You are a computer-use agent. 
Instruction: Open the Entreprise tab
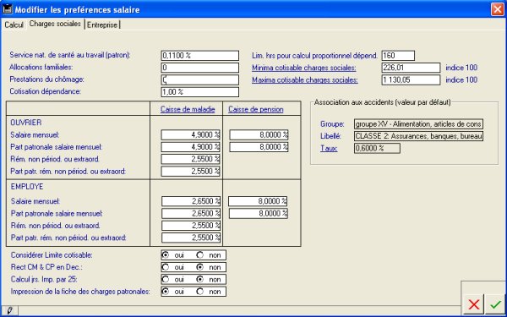pos(102,25)
